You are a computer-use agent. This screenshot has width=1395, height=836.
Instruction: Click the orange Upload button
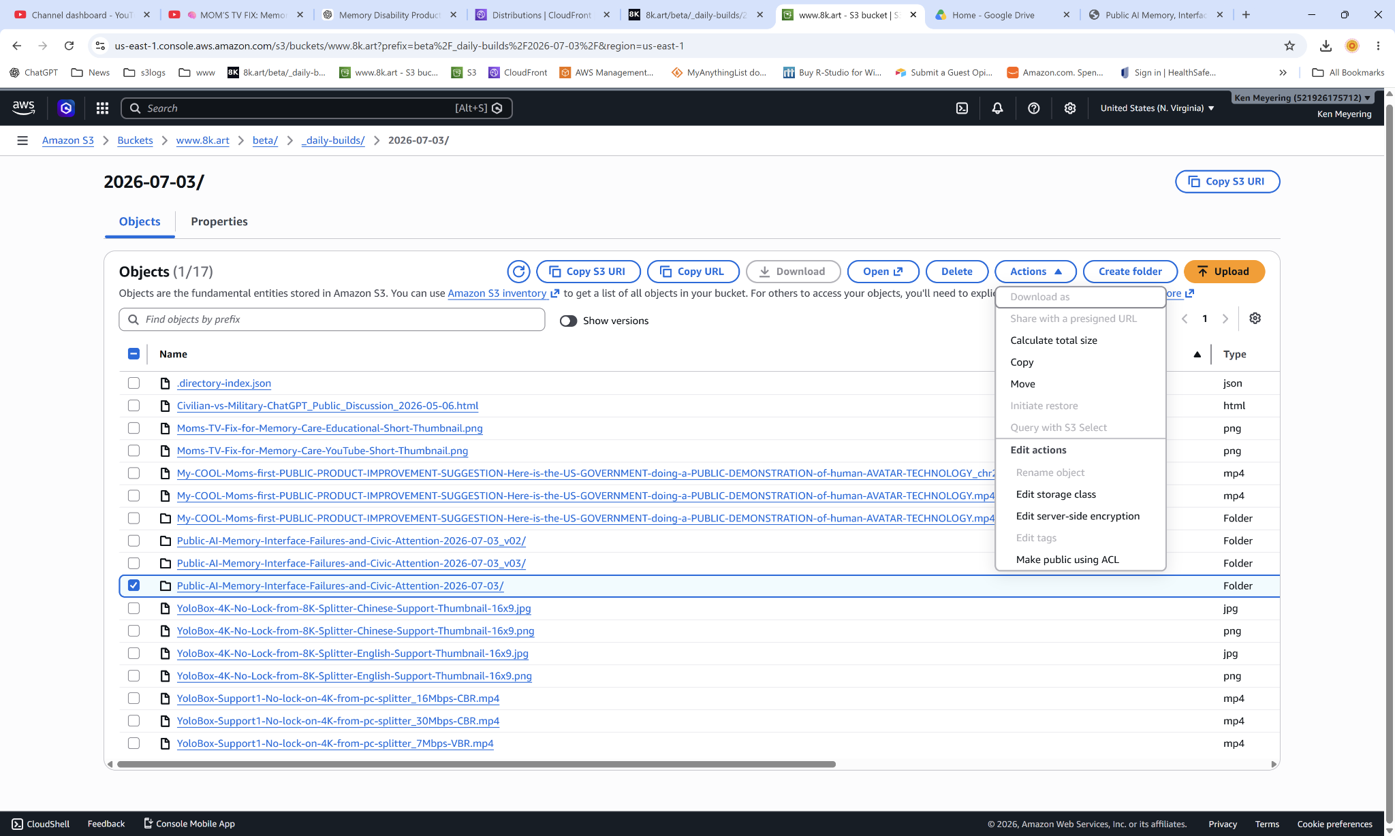click(x=1224, y=272)
